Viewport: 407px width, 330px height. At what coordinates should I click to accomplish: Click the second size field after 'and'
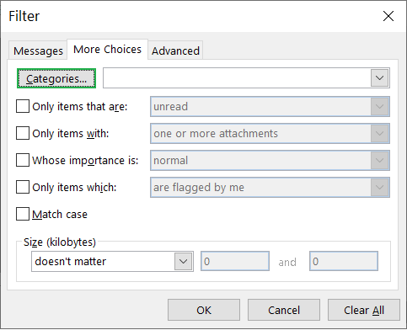click(344, 261)
